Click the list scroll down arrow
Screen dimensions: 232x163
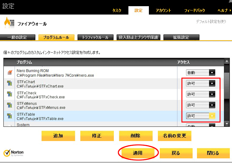coord(227,124)
